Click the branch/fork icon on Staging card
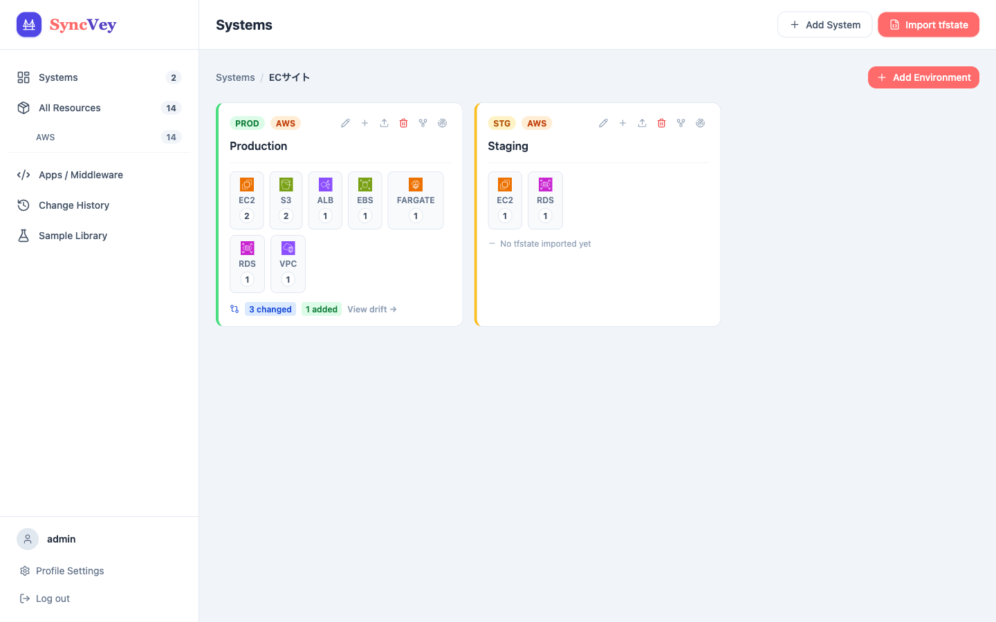The image size is (996, 622). [681, 123]
